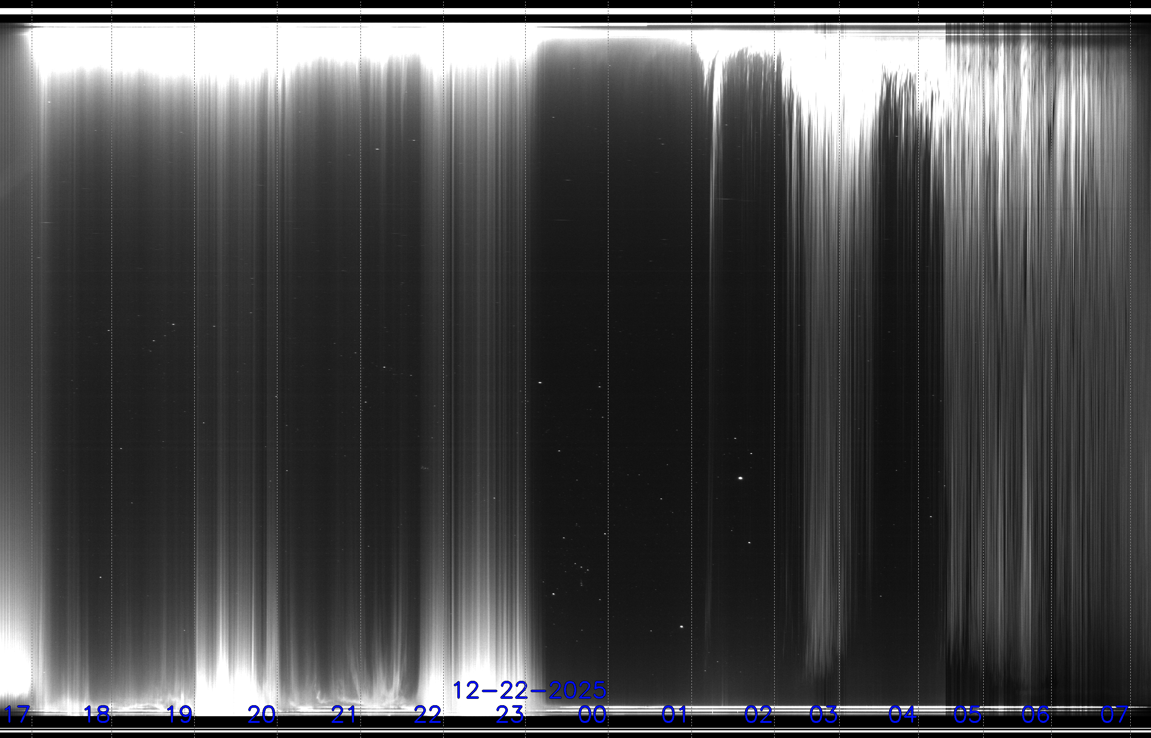Click bright star dot just after 23 line
Image resolution: width=1151 pixels, height=738 pixels.
coord(540,382)
